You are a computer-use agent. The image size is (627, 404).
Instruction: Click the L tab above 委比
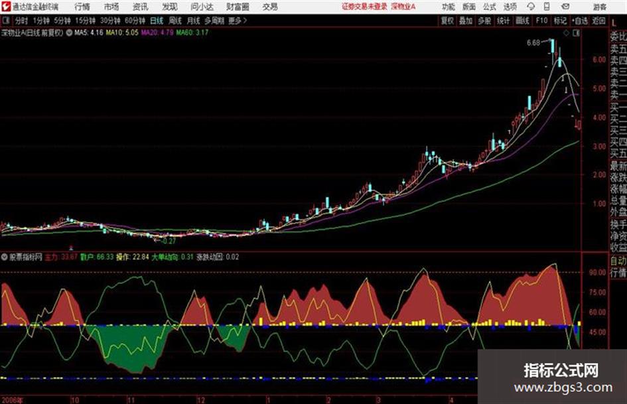[x=614, y=23]
